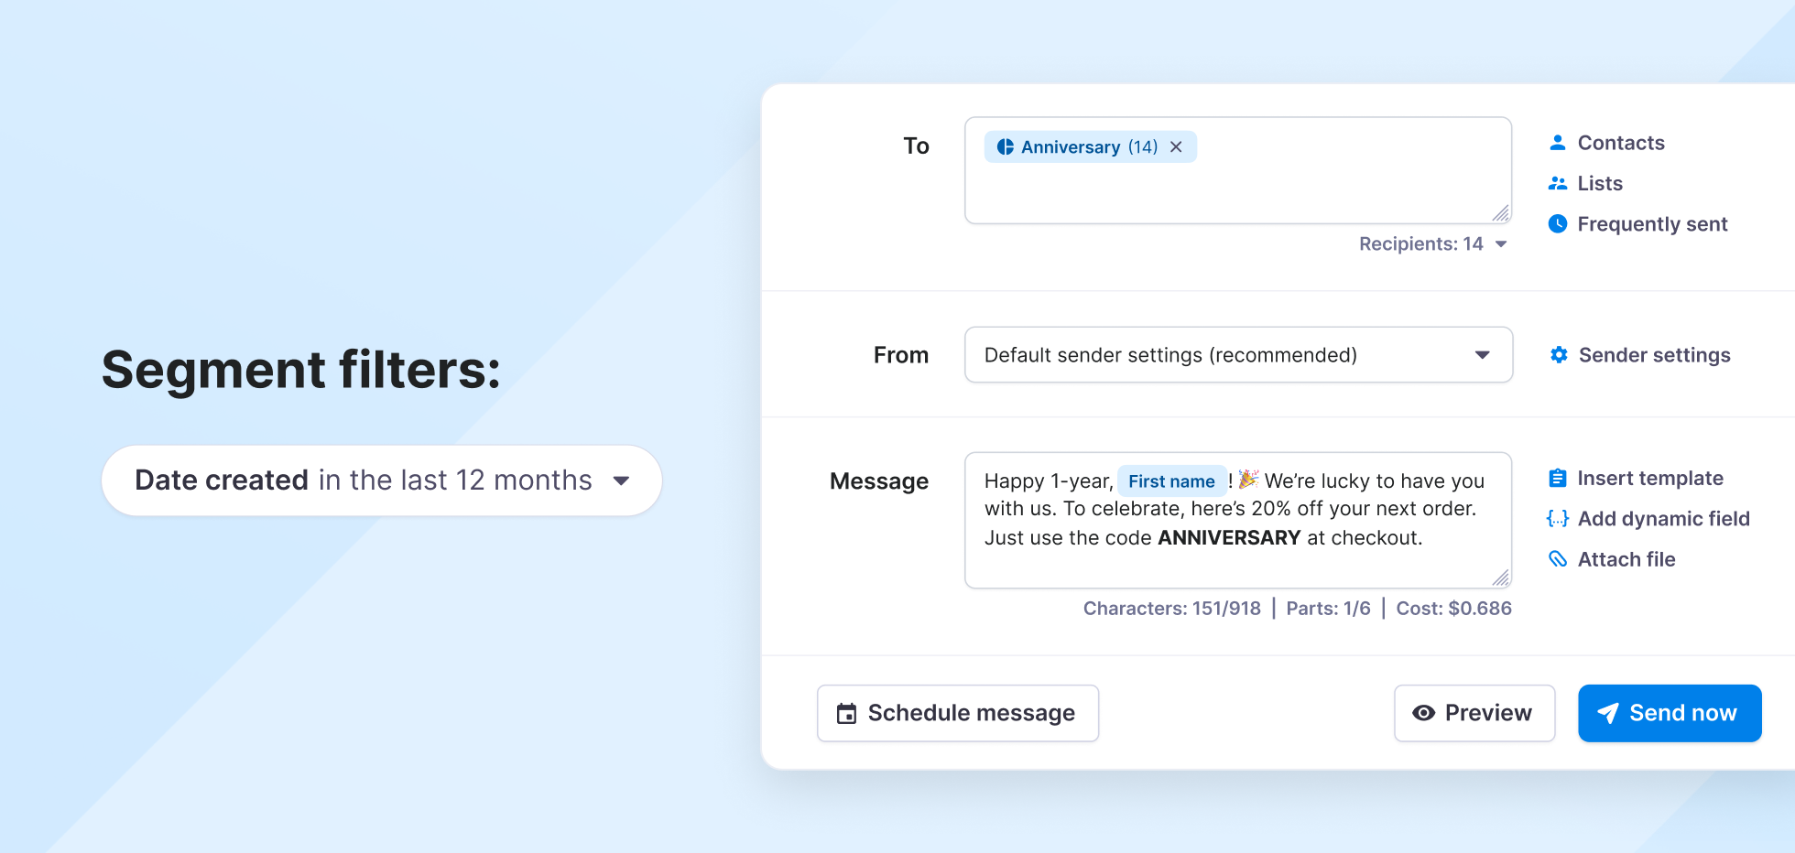The width and height of the screenshot is (1795, 853).
Task: Click the eye icon on Preview
Action: [x=1423, y=713]
